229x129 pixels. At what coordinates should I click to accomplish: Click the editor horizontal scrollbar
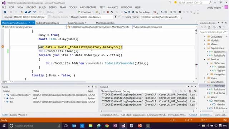point(103,82)
